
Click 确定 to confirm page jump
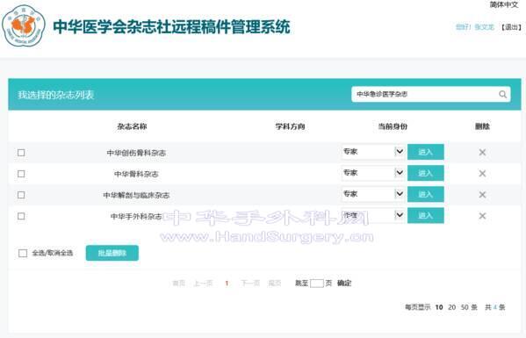click(344, 283)
